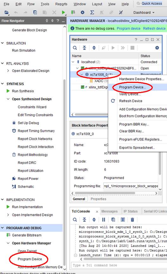Collapse the IMPLEMENTATION section
Screen dimensions: 167x274
(3, 199)
